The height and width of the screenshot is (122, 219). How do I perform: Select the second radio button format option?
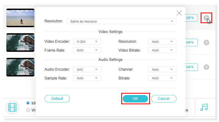coord(28,110)
